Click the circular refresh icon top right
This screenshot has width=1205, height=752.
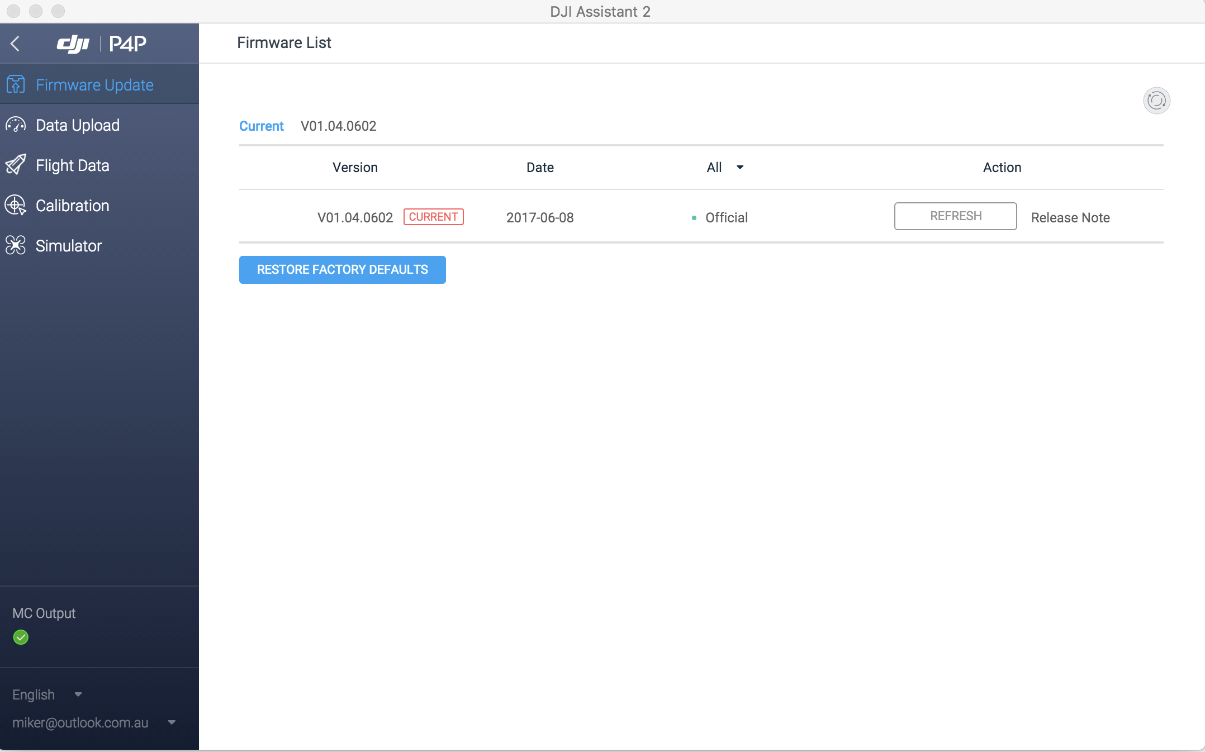point(1156,101)
